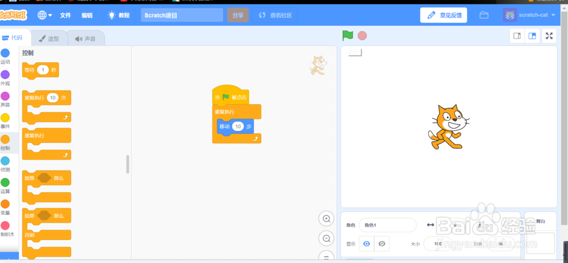Screen dimensions: 568x263
Task: Hide sprite with crossed-eye icon
Action: (382, 244)
